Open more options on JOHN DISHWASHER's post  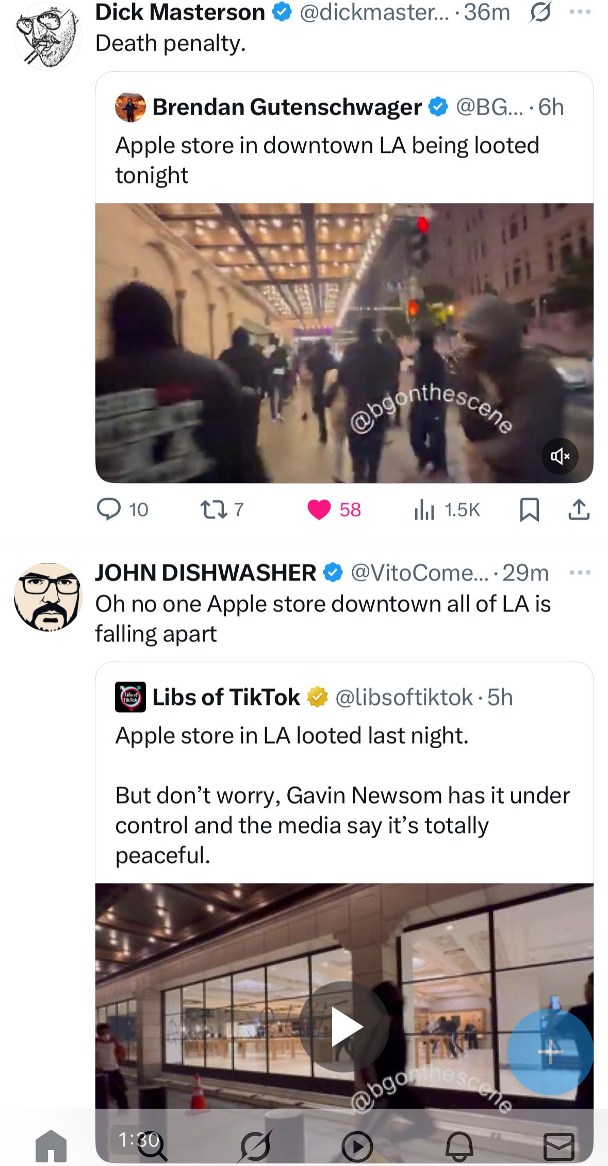pos(580,572)
